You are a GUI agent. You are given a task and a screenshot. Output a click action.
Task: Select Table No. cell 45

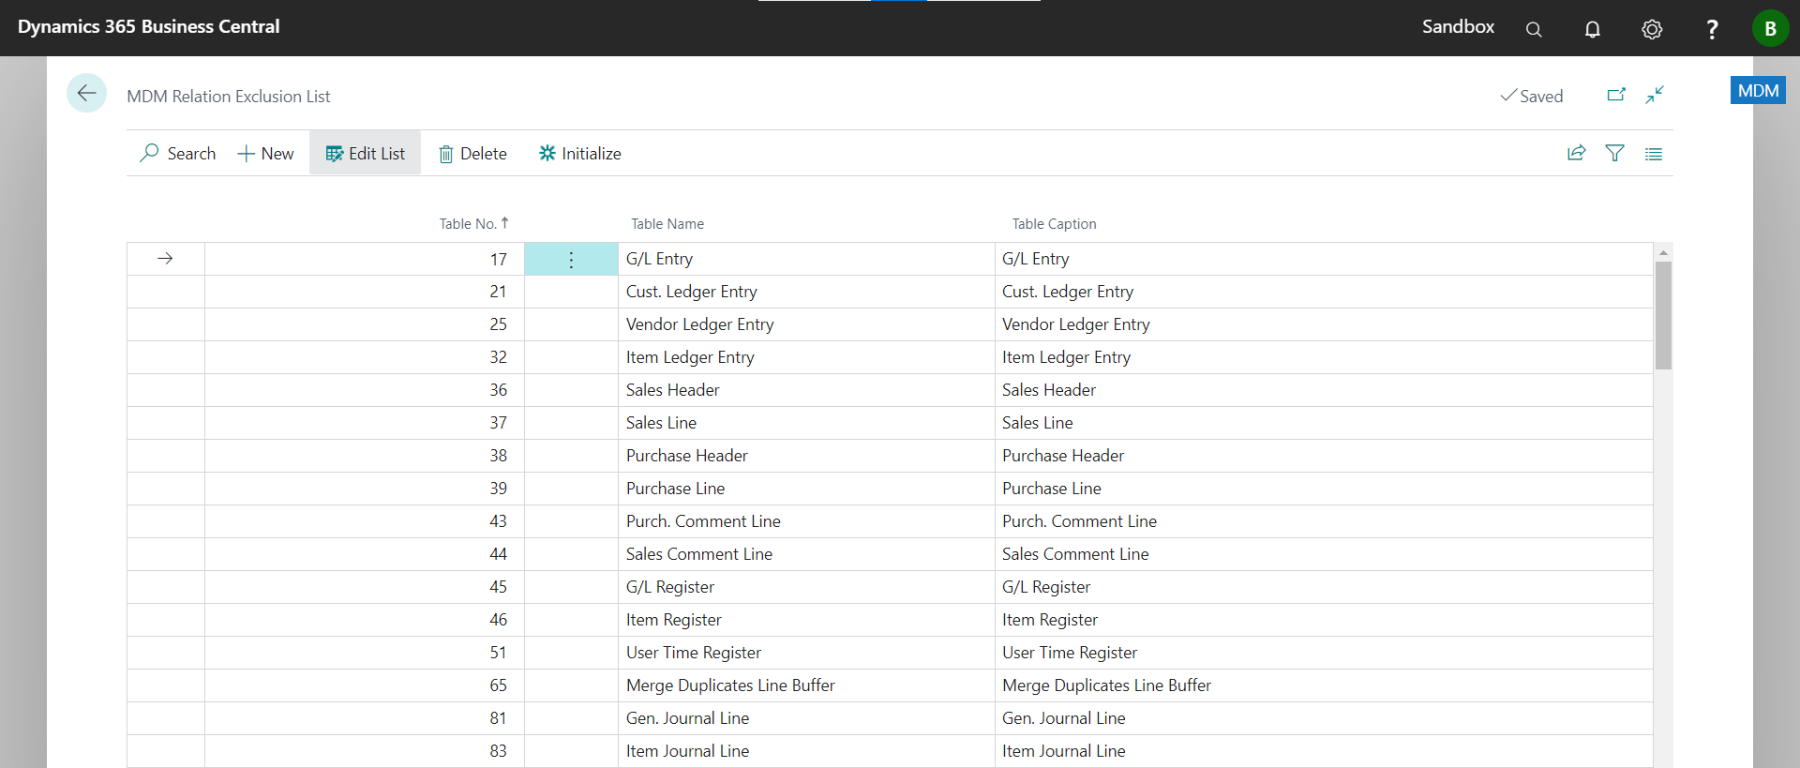click(365, 587)
